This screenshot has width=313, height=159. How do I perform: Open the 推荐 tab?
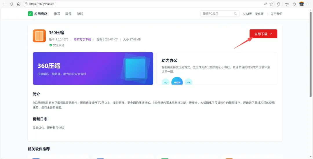57,14
